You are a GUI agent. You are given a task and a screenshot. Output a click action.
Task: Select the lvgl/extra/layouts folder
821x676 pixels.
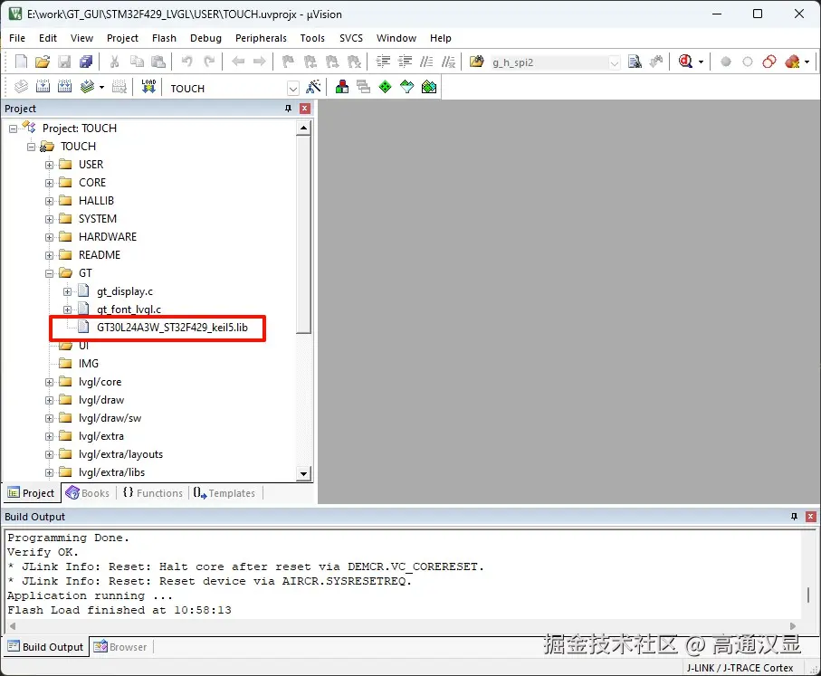click(120, 454)
